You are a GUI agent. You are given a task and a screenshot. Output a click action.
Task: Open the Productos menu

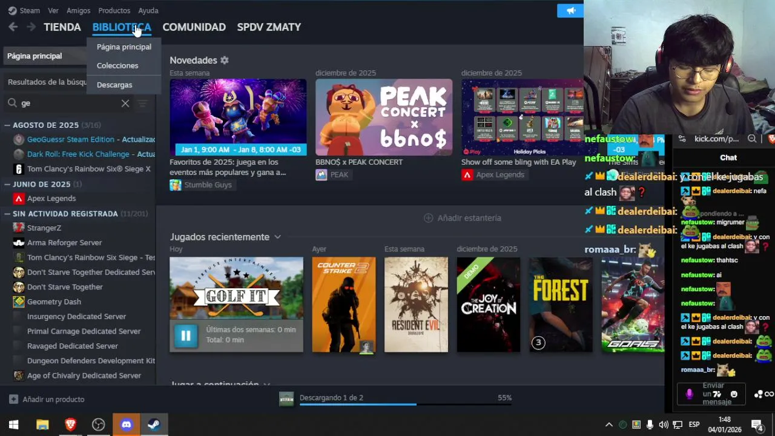[x=114, y=10]
